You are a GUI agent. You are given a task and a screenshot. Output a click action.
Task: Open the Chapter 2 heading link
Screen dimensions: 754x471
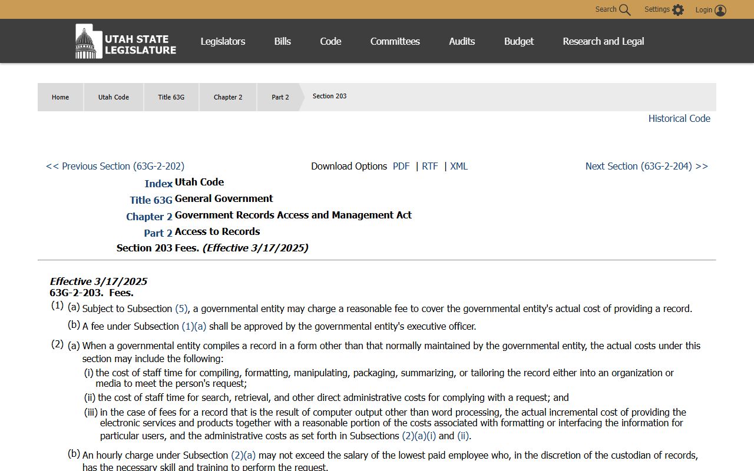coord(149,217)
